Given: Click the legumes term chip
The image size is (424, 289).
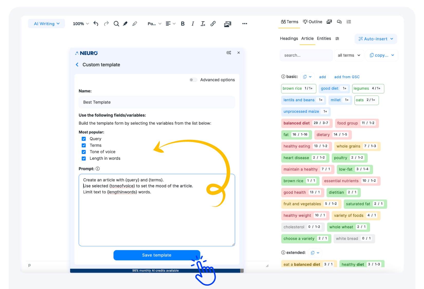Looking at the screenshot, I should click(368, 89).
